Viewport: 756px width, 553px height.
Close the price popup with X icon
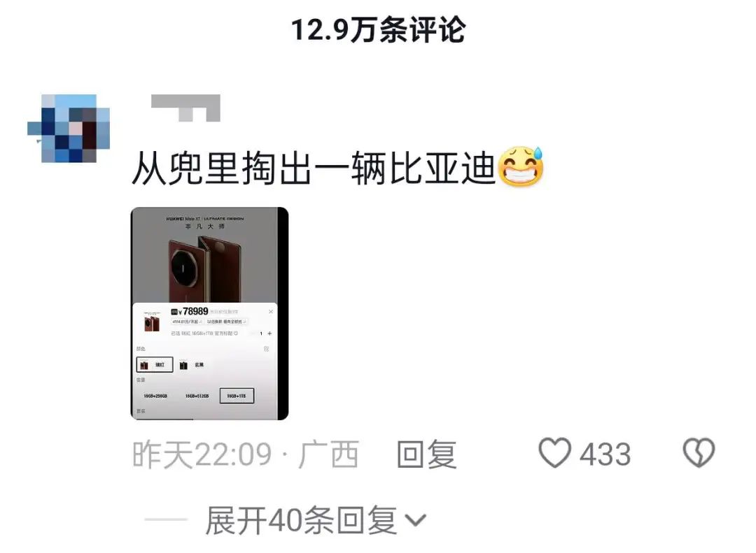tap(270, 312)
